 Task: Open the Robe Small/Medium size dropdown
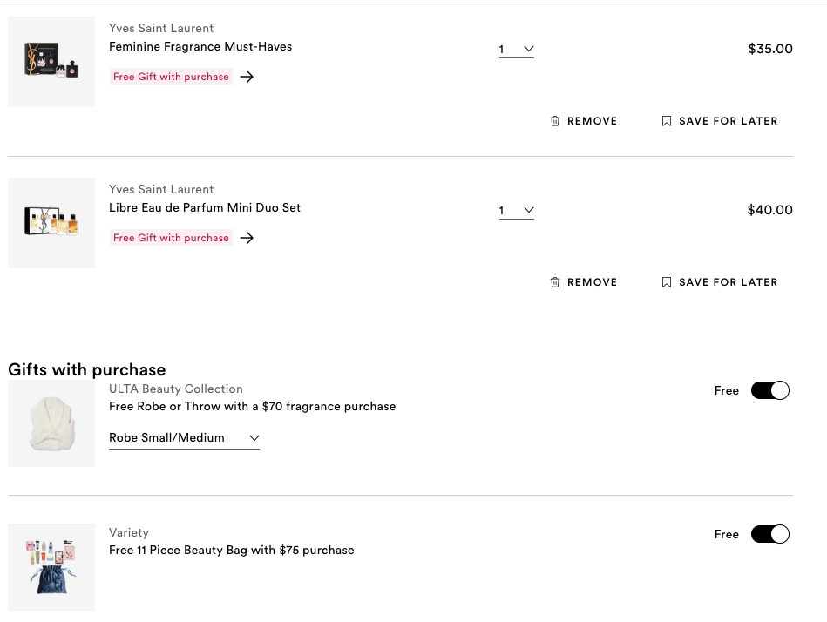click(x=184, y=437)
